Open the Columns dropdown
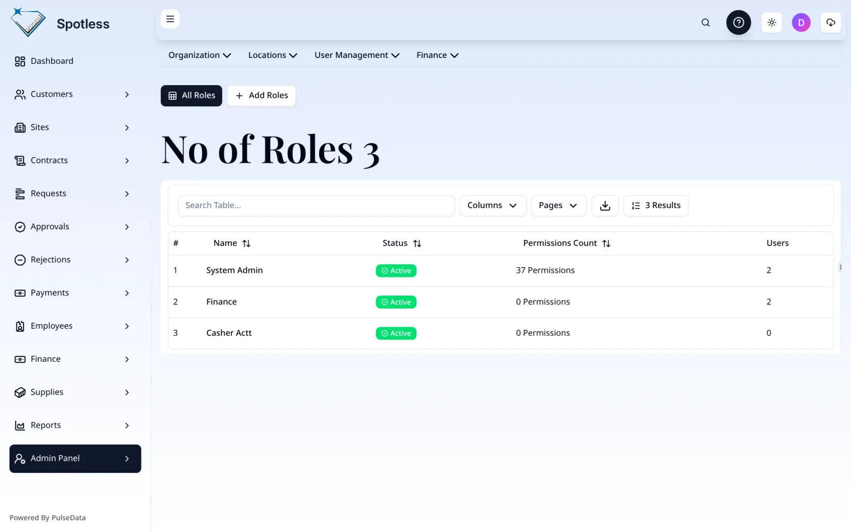 tap(493, 206)
